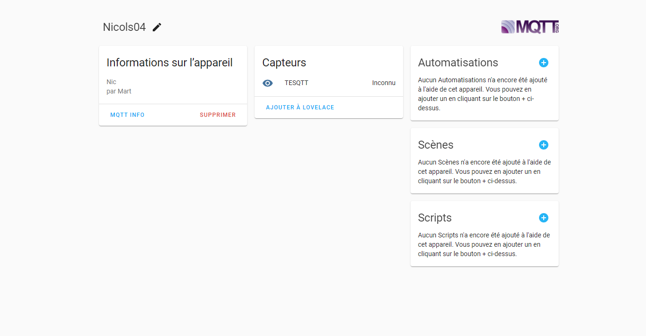Select the Nicols04 device title
This screenshot has height=336, width=646.
[x=124, y=28]
